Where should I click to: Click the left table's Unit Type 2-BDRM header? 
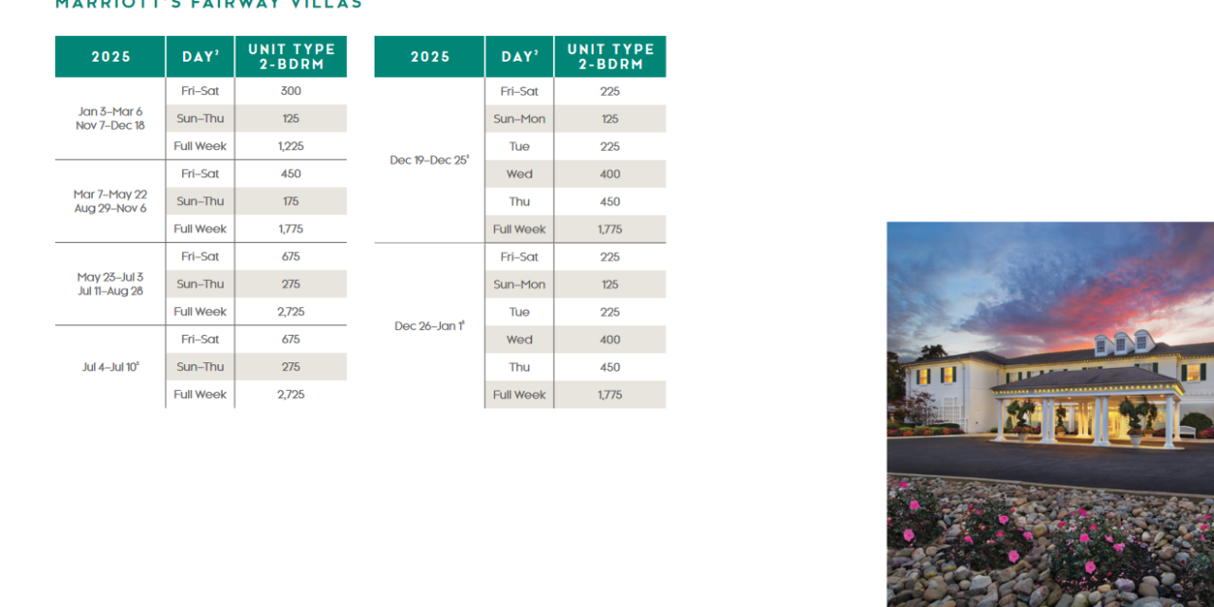tap(291, 57)
